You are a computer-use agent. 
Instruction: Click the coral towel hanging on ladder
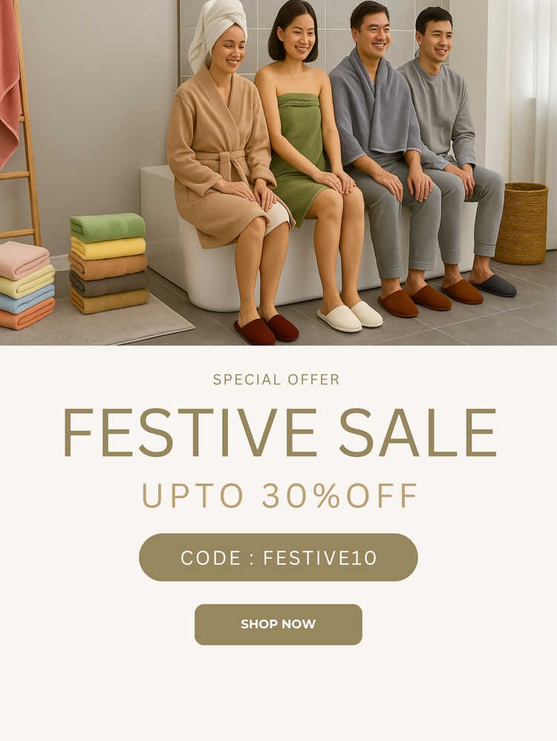click(10, 80)
